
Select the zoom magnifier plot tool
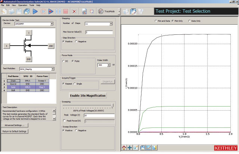click(x=136, y=148)
